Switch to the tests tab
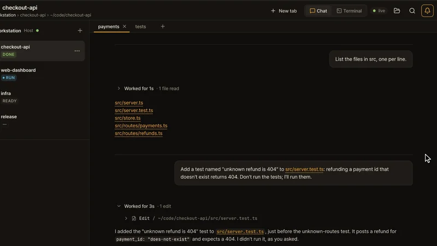Screen dimensions: 437x246 (x=140, y=26)
